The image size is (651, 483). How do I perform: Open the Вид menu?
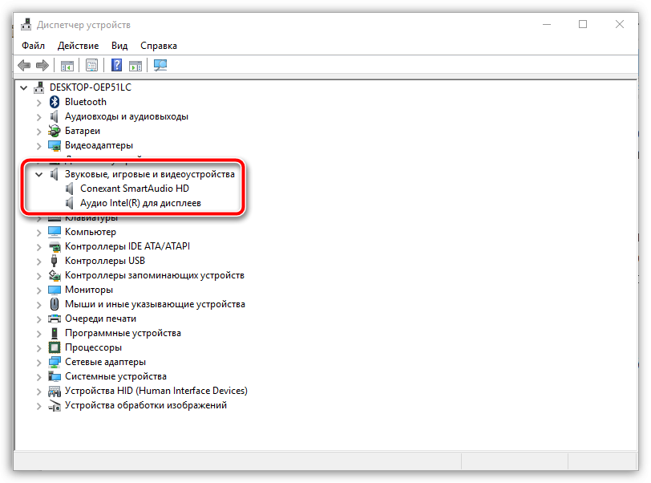[119, 46]
